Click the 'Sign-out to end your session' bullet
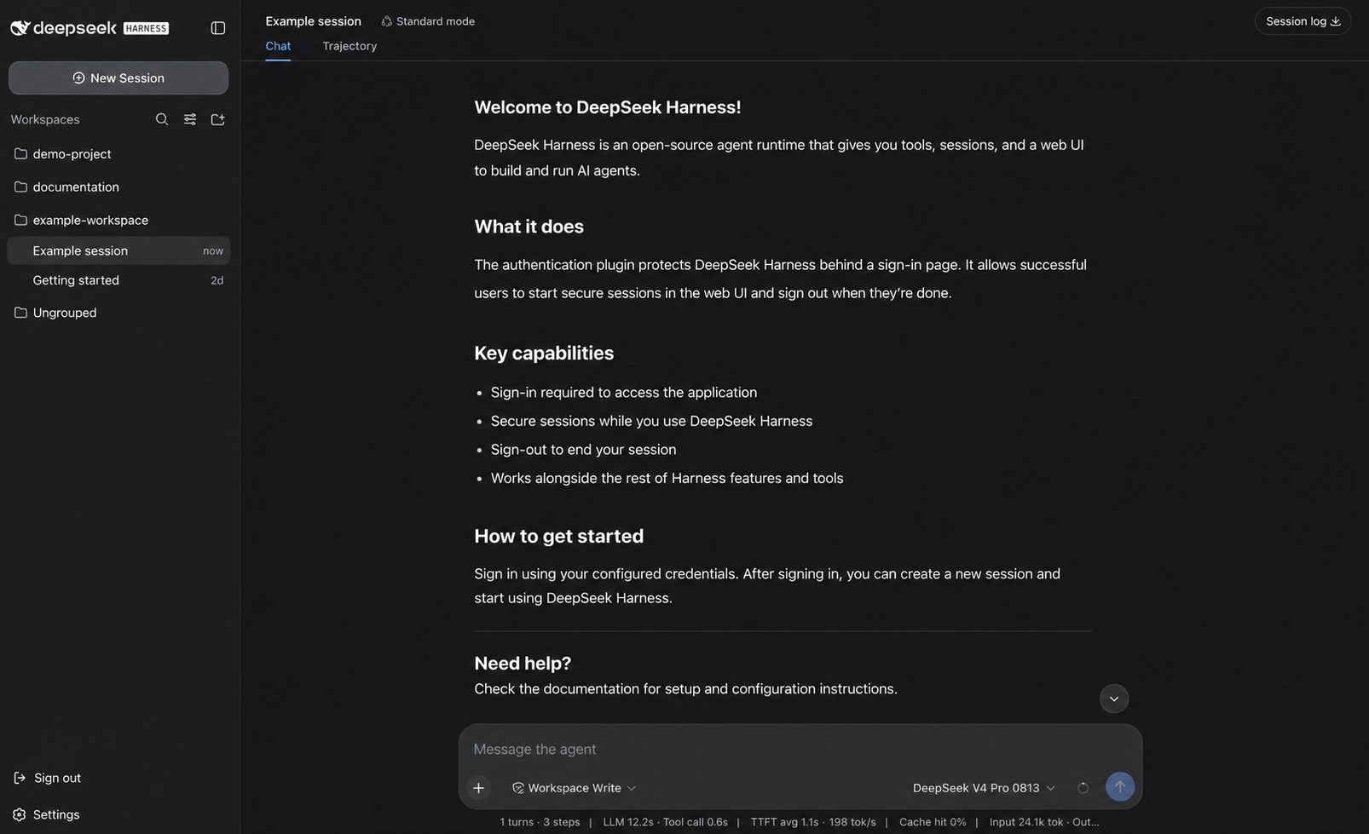The width and height of the screenshot is (1369, 834). (583, 450)
